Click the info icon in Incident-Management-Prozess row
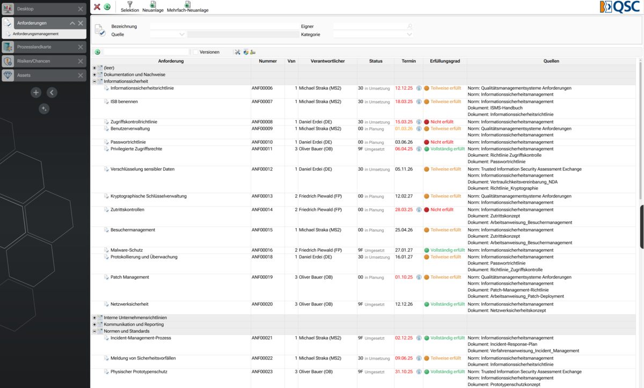The width and height of the screenshot is (644, 388). click(x=419, y=338)
